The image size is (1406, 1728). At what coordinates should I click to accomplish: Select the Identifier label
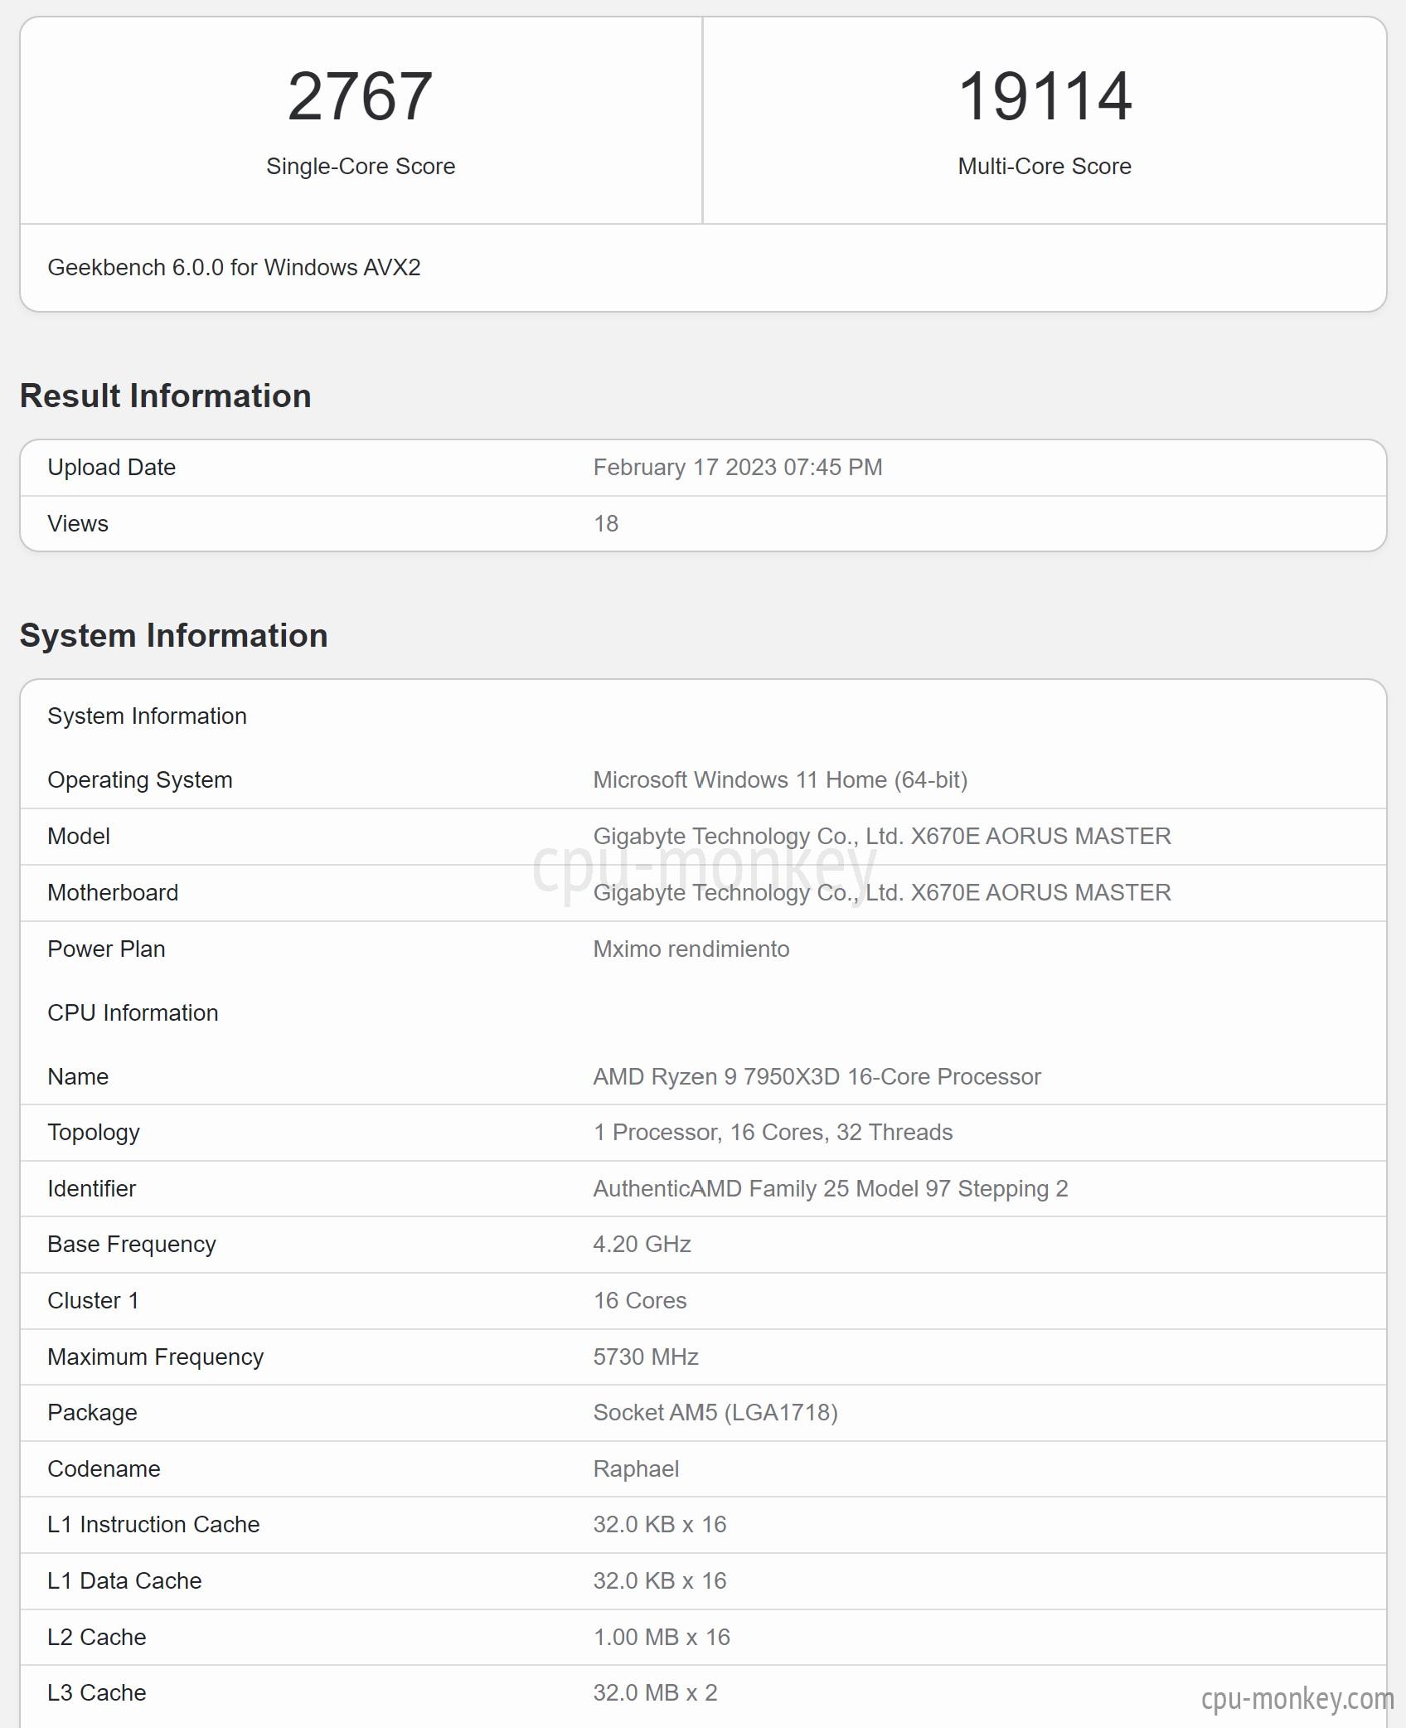pos(91,1189)
